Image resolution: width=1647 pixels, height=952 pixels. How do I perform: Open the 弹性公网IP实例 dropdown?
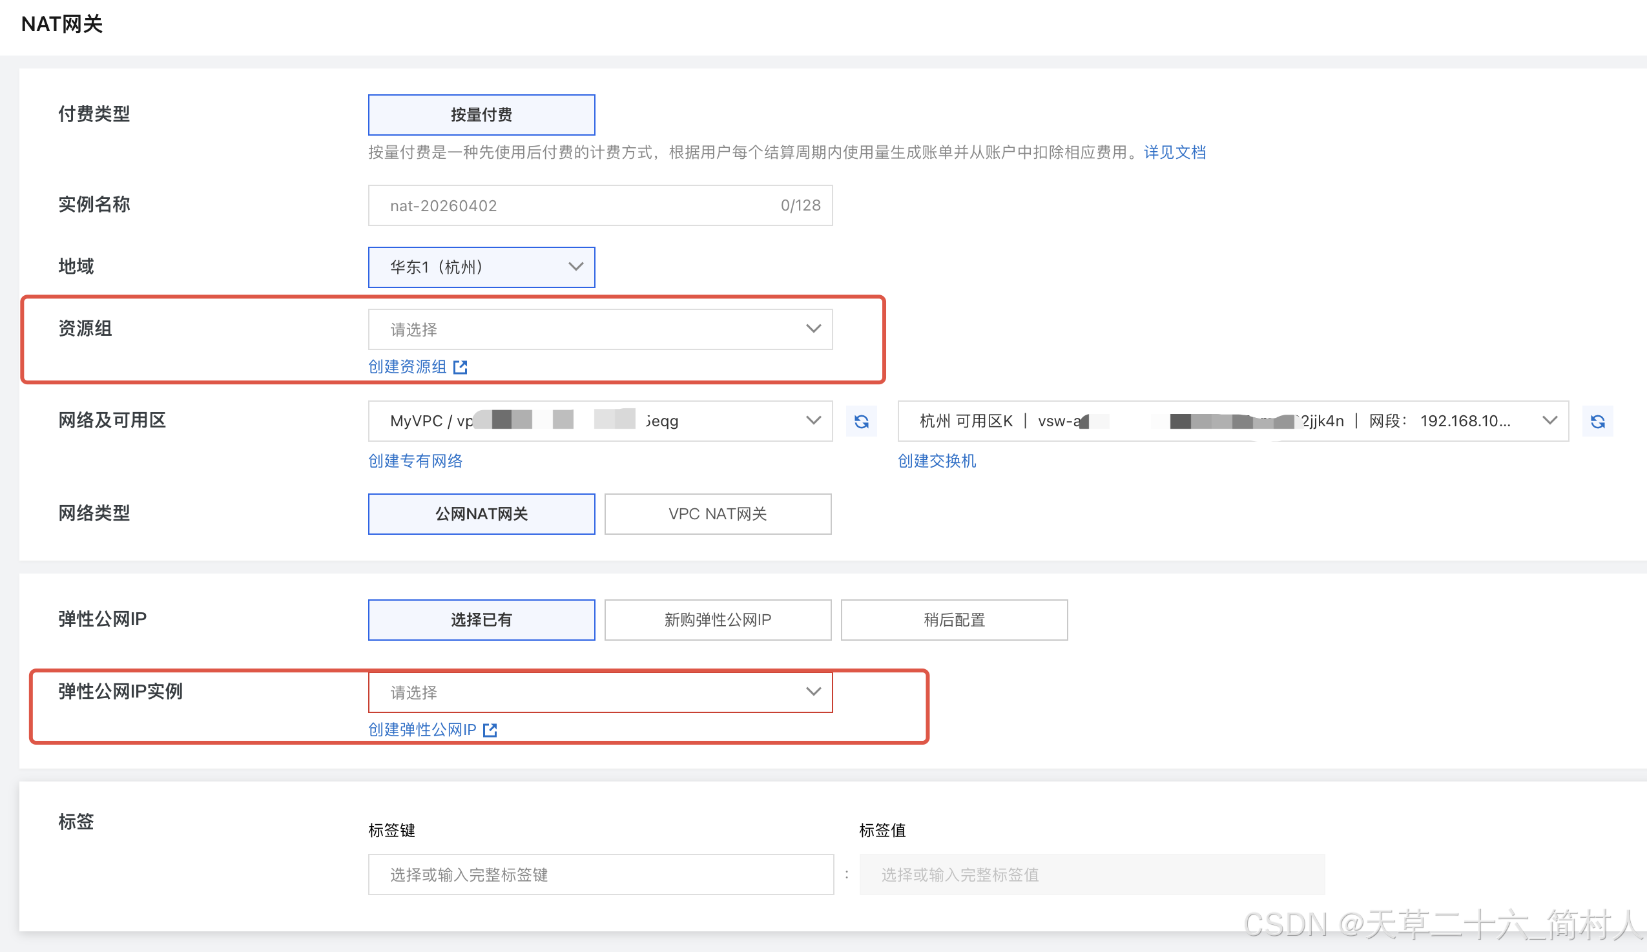pos(599,692)
